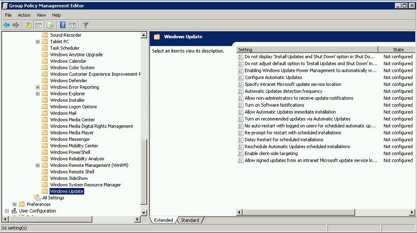Screen dimensions: 417x233
Task: Select 'Reschedule Automatic Updates scheduled installations'
Action: click(298, 147)
